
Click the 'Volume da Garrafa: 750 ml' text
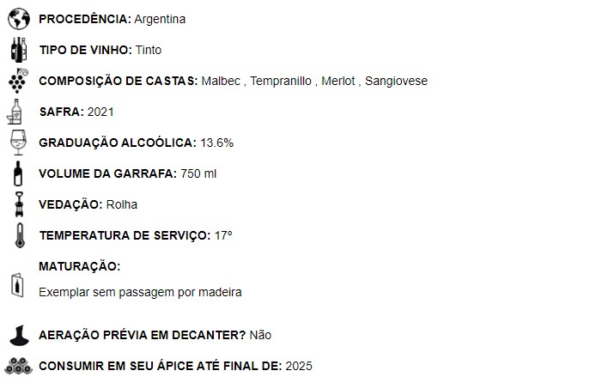[127, 173]
